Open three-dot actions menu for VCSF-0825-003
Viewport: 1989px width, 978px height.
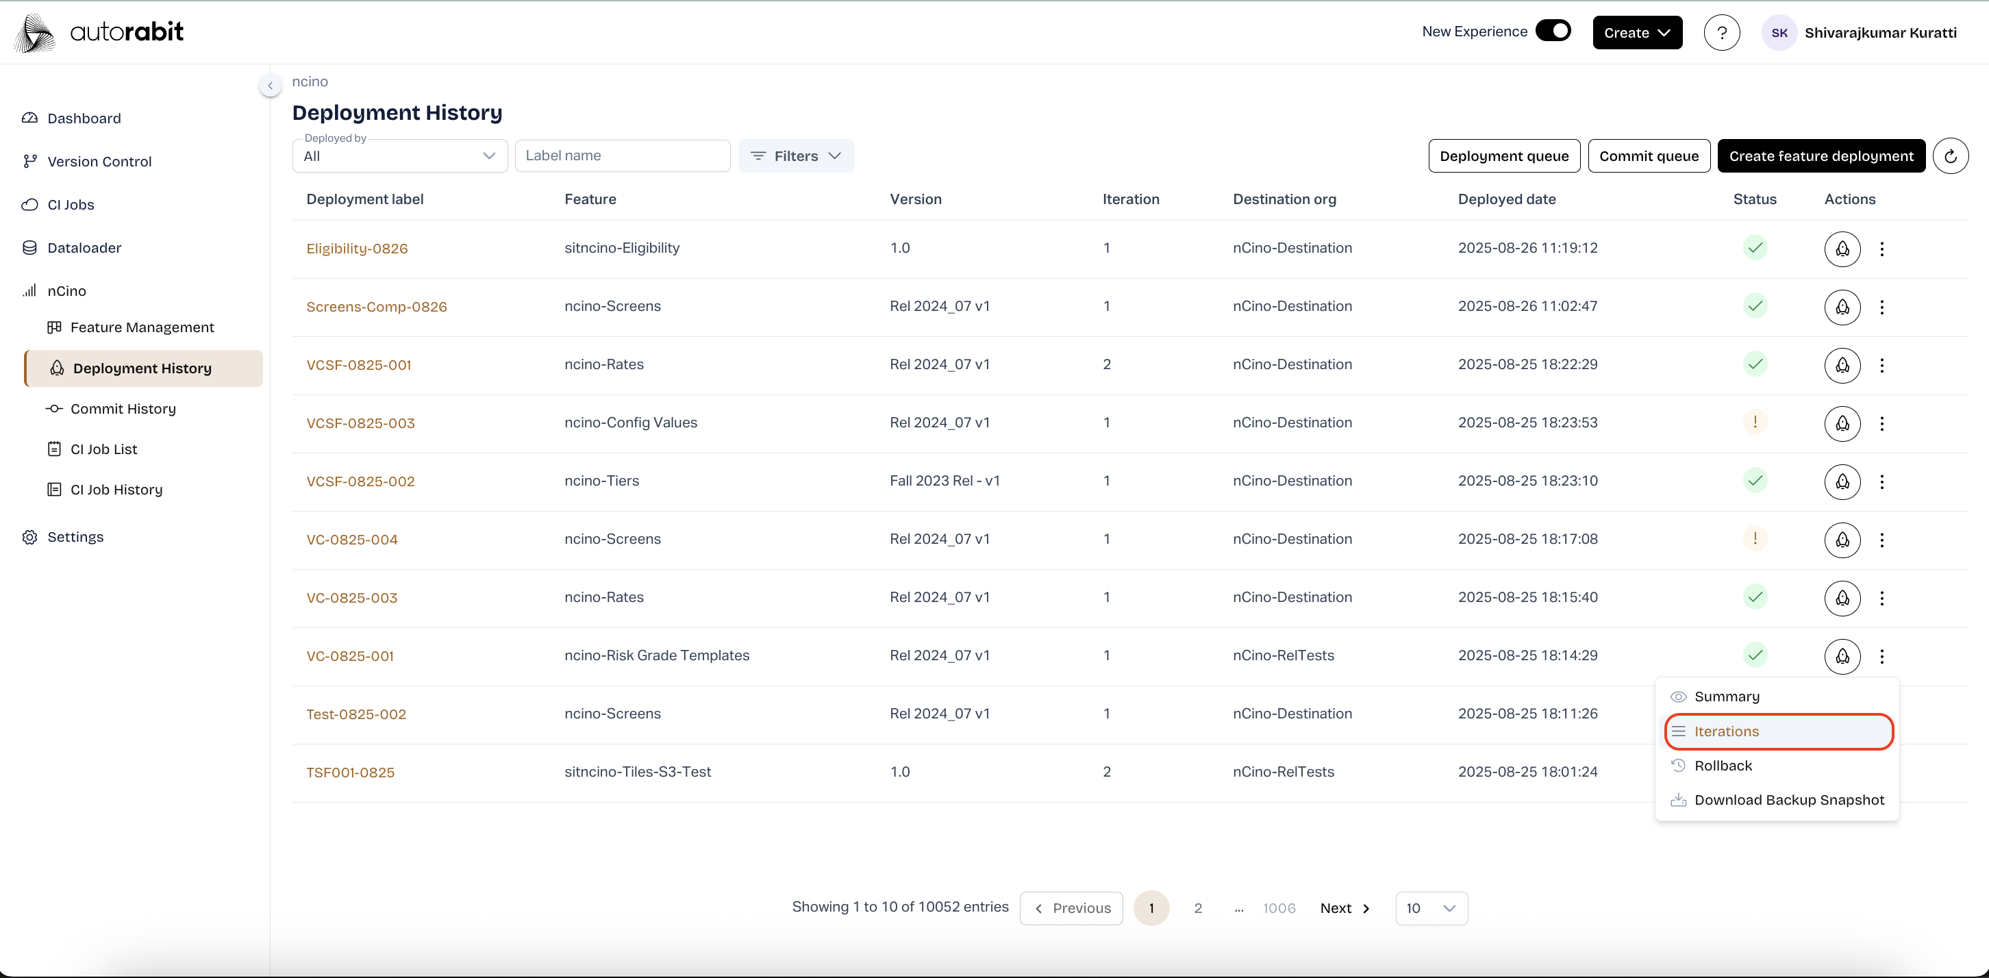pos(1881,423)
